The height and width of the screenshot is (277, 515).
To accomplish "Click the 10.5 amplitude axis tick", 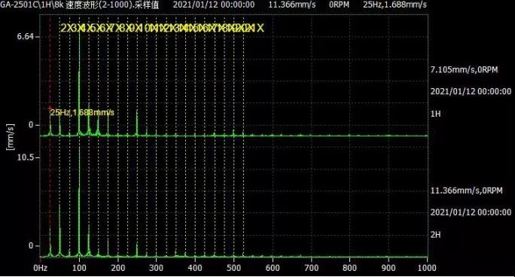I will coord(26,157).
